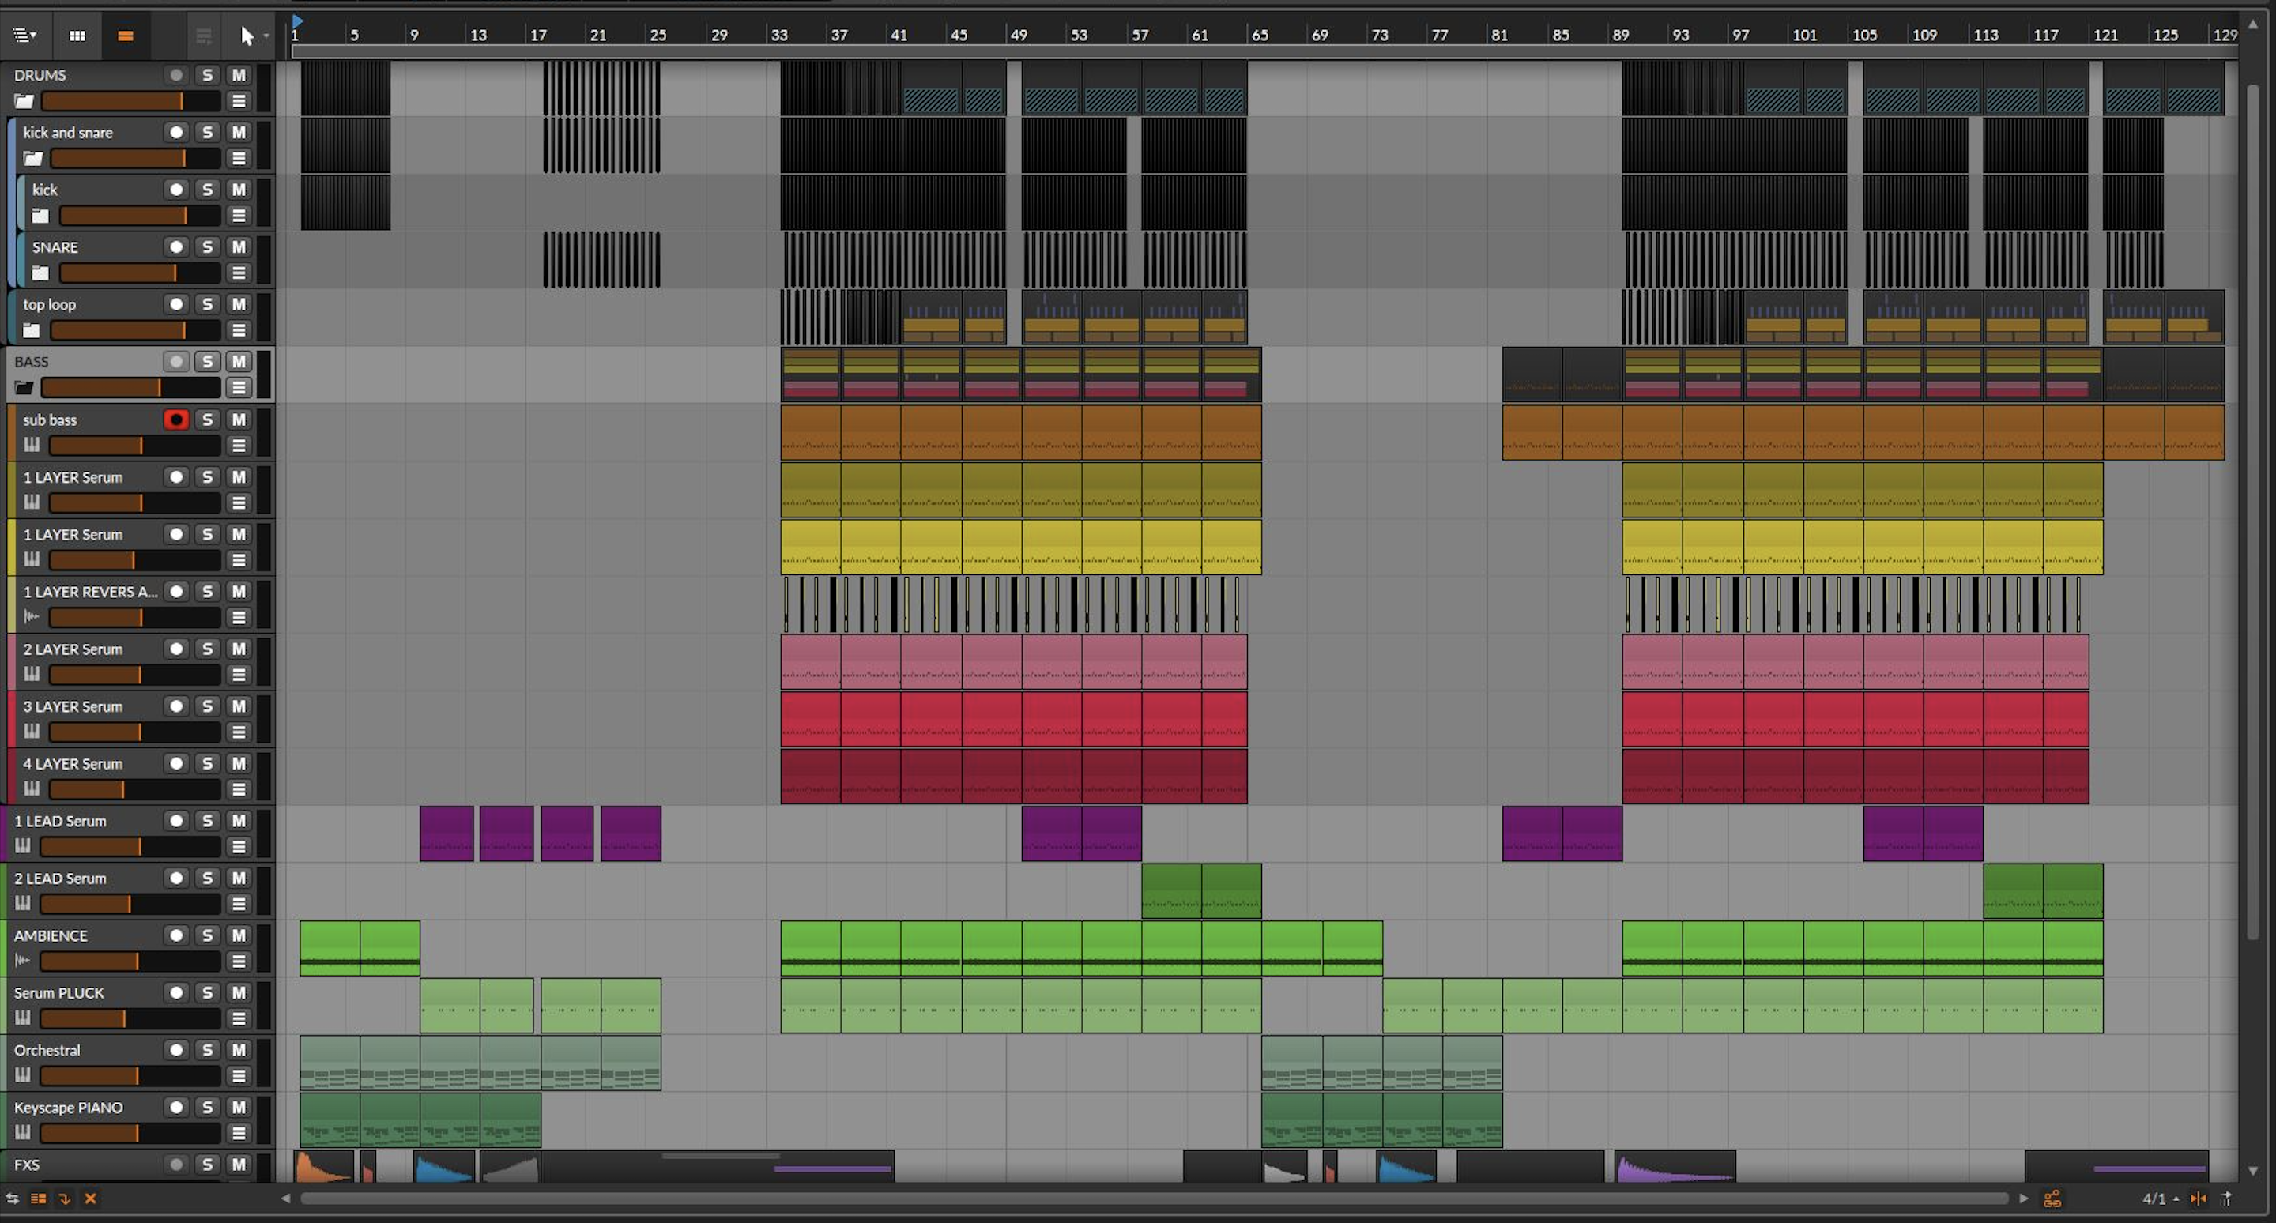
Task: Mute the BASS group track
Action: pos(239,362)
